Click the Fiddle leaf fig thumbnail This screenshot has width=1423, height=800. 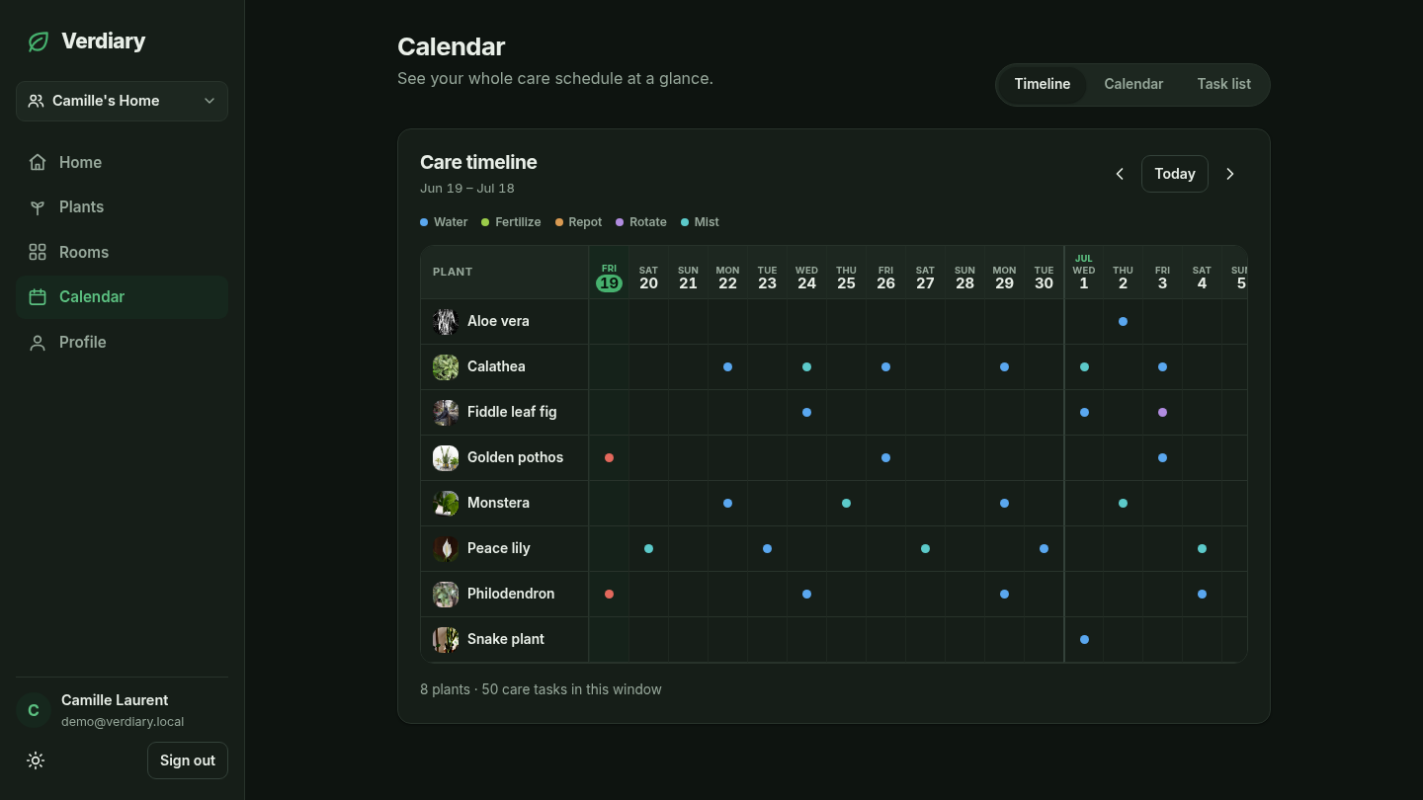pyautogui.click(x=446, y=412)
